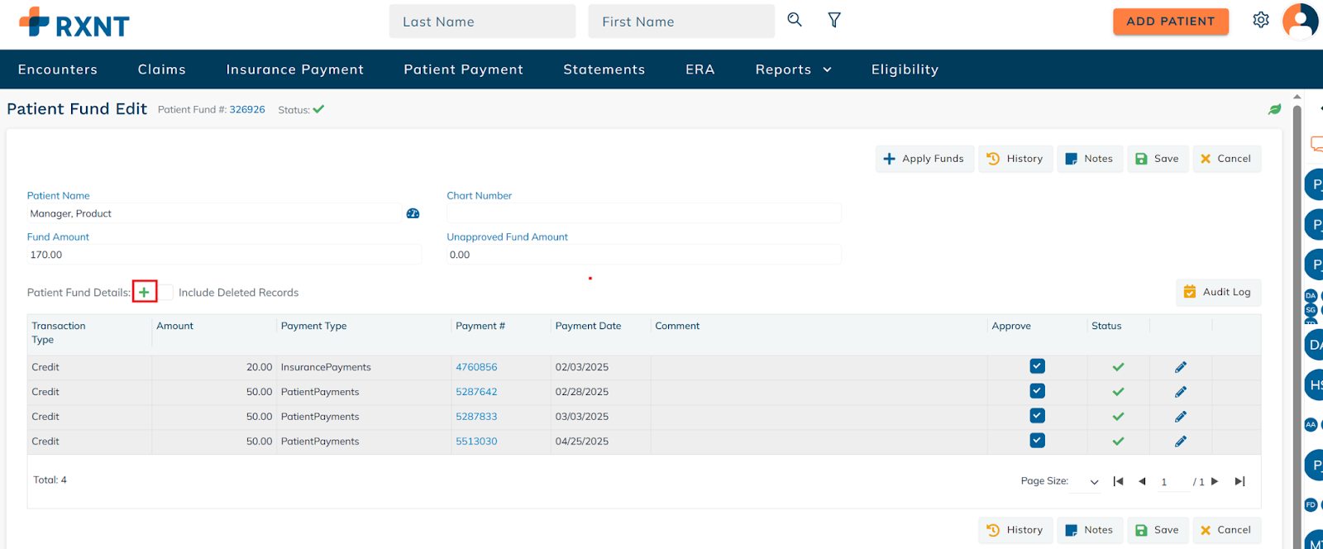The image size is (1323, 549).
Task: Click pencil icon for payment 5513030
Action: coord(1180,442)
